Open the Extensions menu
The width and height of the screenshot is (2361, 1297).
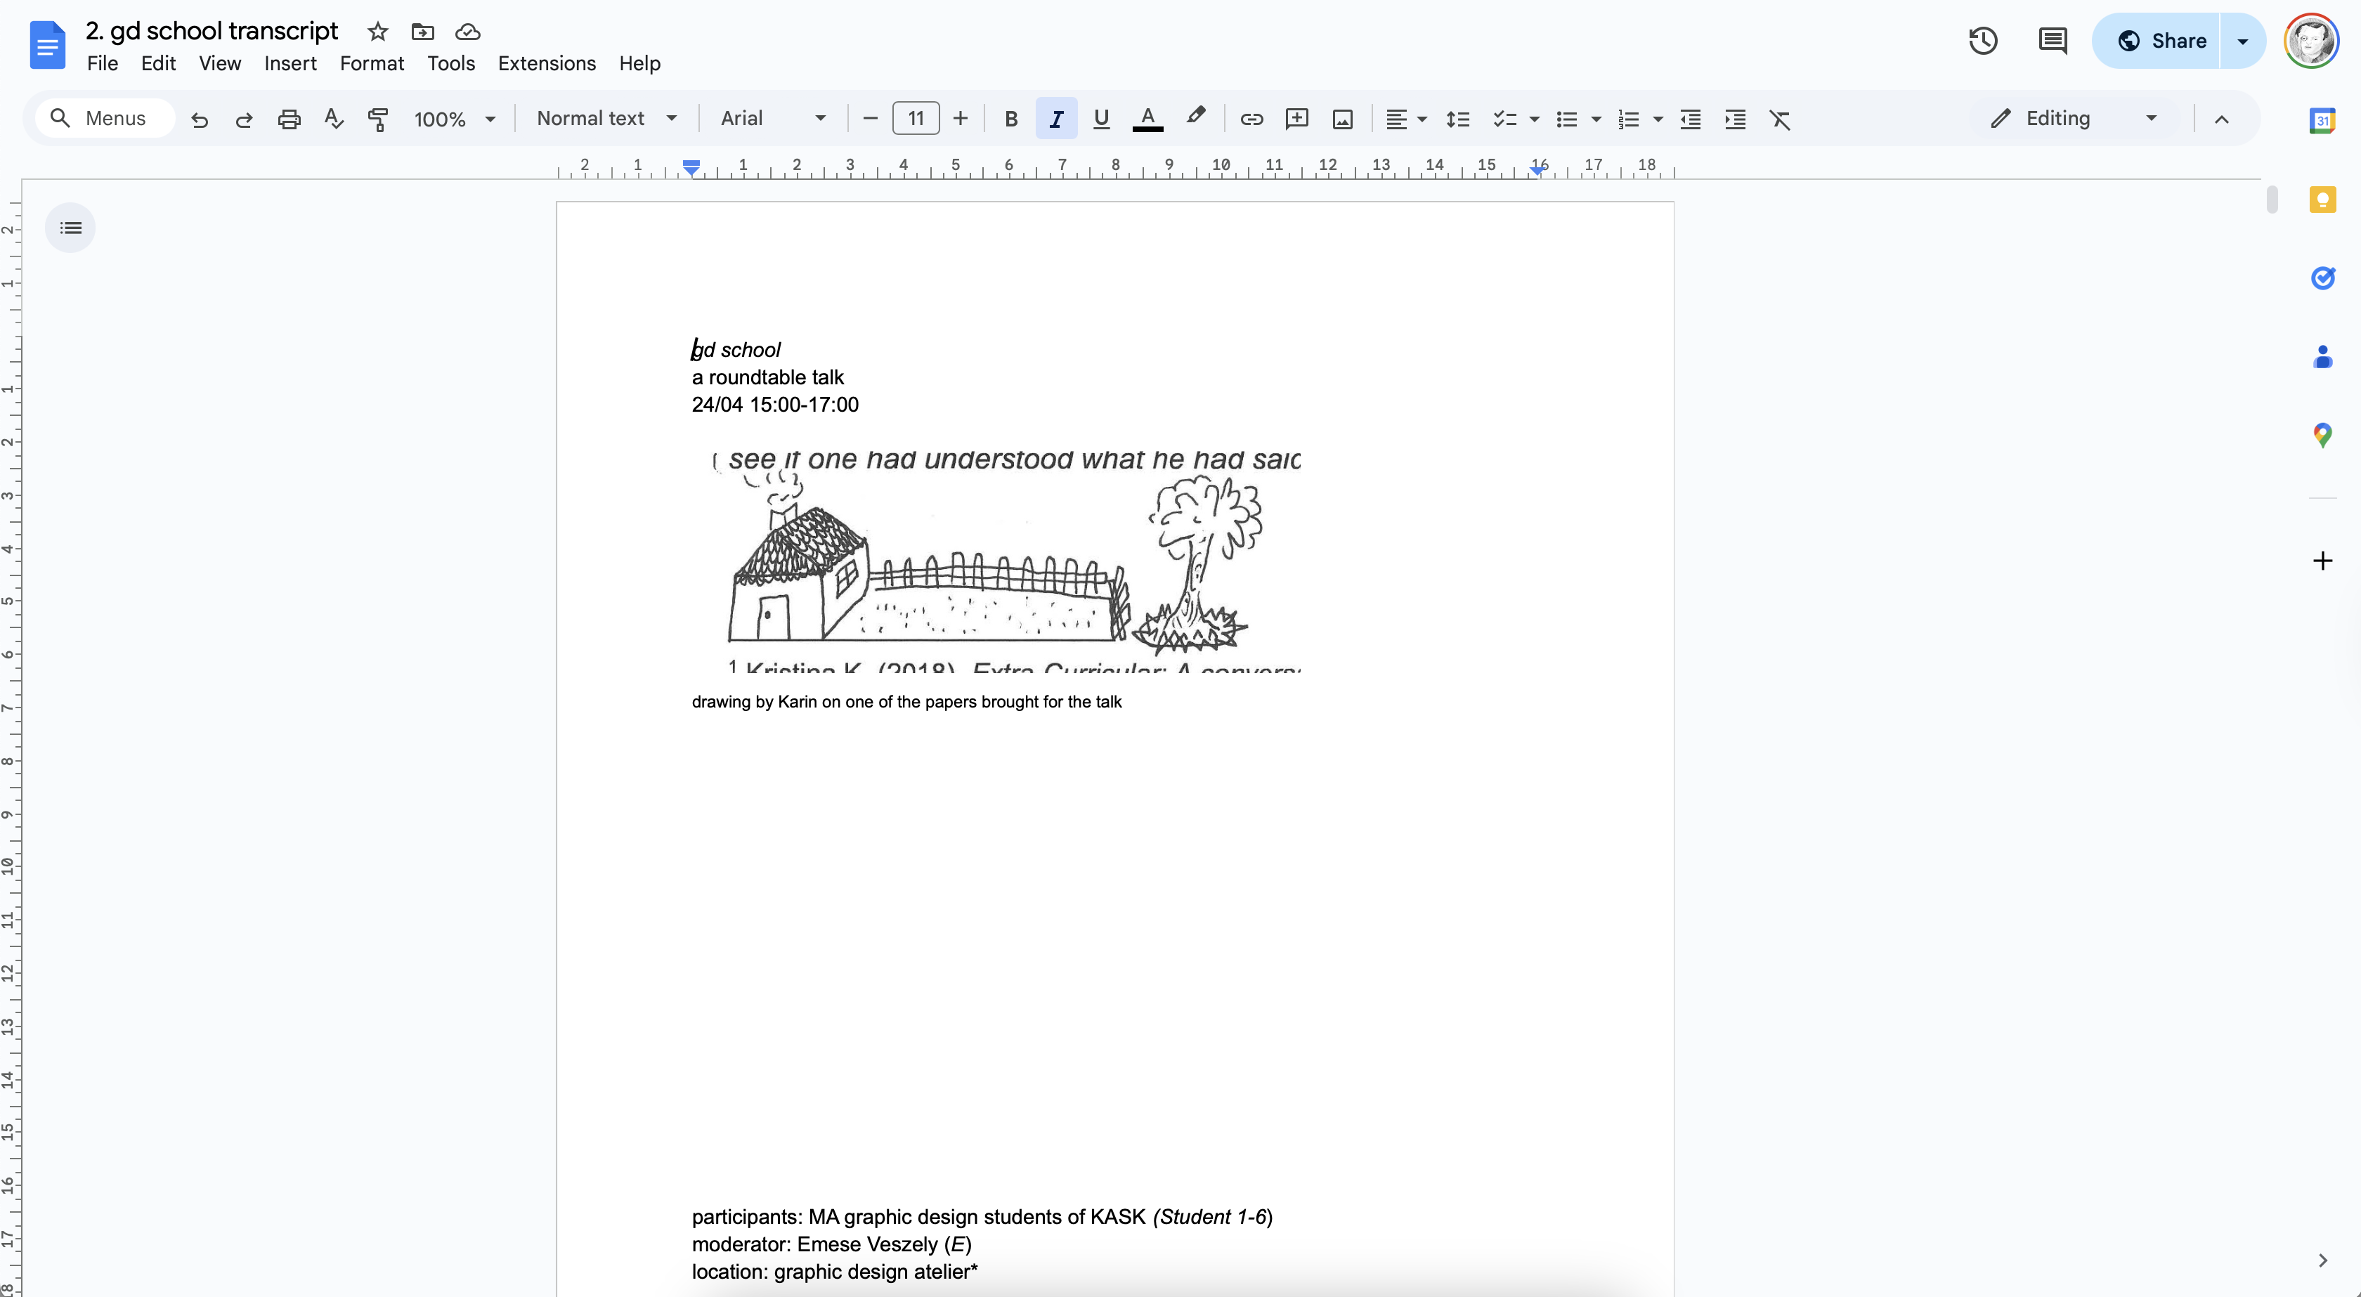(x=546, y=63)
